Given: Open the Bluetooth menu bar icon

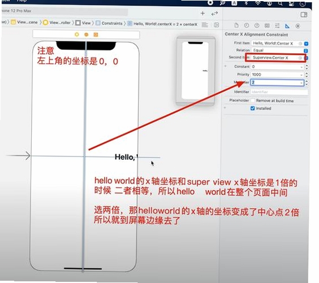Looking at the screenshot, I should (246, 3).
